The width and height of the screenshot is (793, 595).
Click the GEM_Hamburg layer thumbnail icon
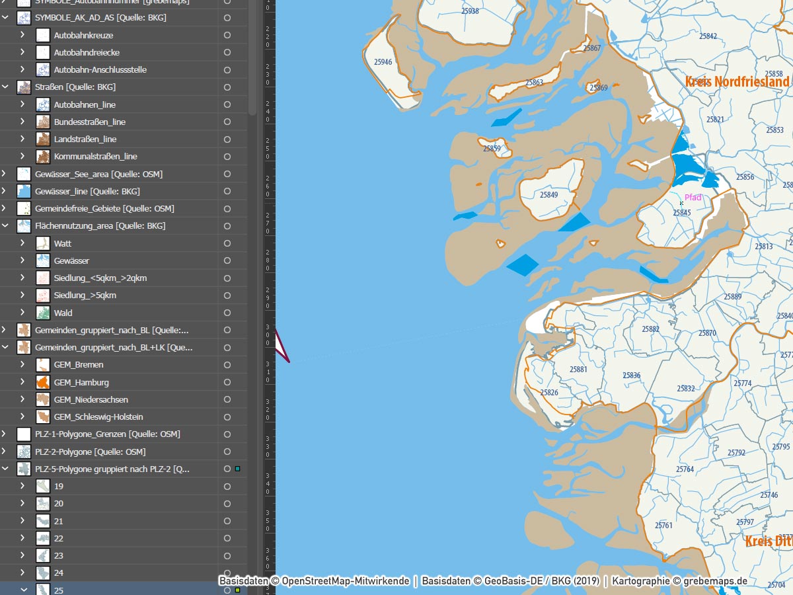pyautogui.click(x=43, y=382)
